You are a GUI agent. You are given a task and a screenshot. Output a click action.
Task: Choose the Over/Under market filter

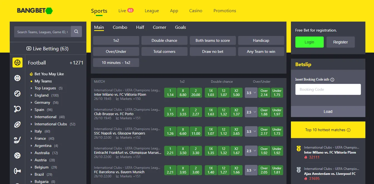click(116, 51)
